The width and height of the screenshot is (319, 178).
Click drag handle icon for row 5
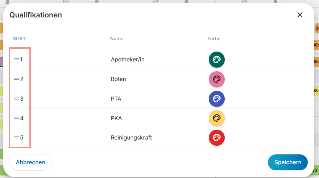[x=16, y=138]
